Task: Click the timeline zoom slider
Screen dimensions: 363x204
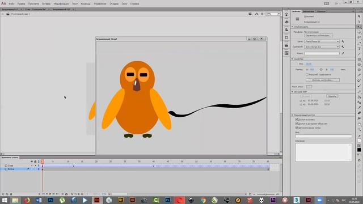Action: click(x=266, y=194)
